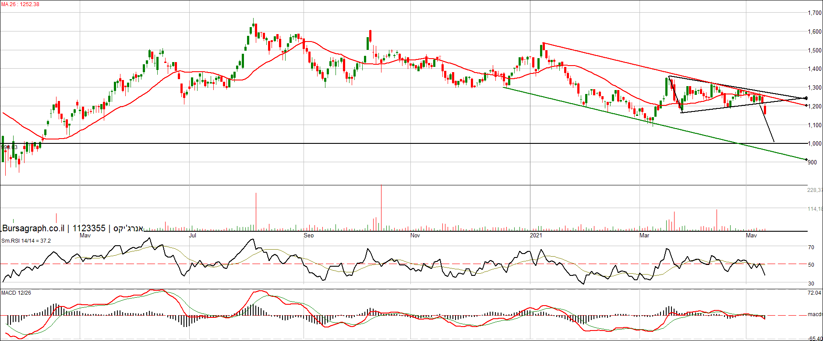Select the Nov marker on time axis
823x341 pixels.
coord(415,236)
